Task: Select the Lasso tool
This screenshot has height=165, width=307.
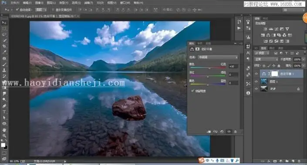Action: pos(4,35)
